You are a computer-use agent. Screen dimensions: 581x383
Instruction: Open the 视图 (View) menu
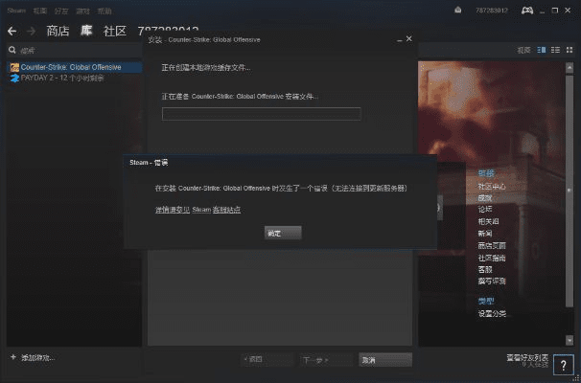[39, 11]
